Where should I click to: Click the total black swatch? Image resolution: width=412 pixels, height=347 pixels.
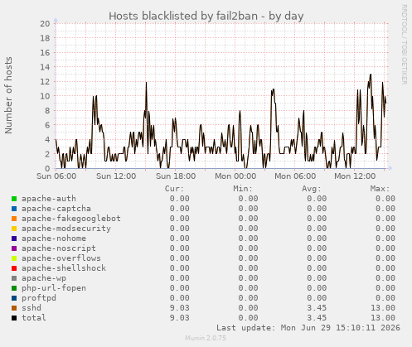pyautogui.click(x=14, y=318)
